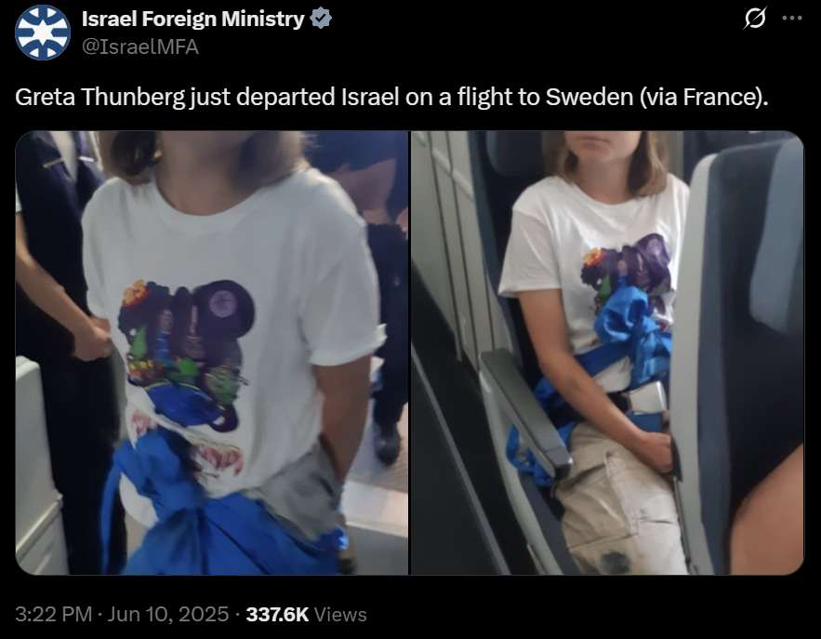Click the Israel Foreign Ministry display name
821x639 pixels.
(192, 19)
